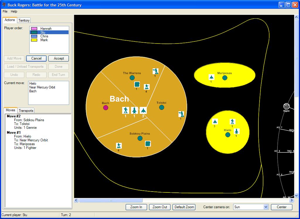Click the Zoom In button
300x219 pixels.
[x=136, y=207]
